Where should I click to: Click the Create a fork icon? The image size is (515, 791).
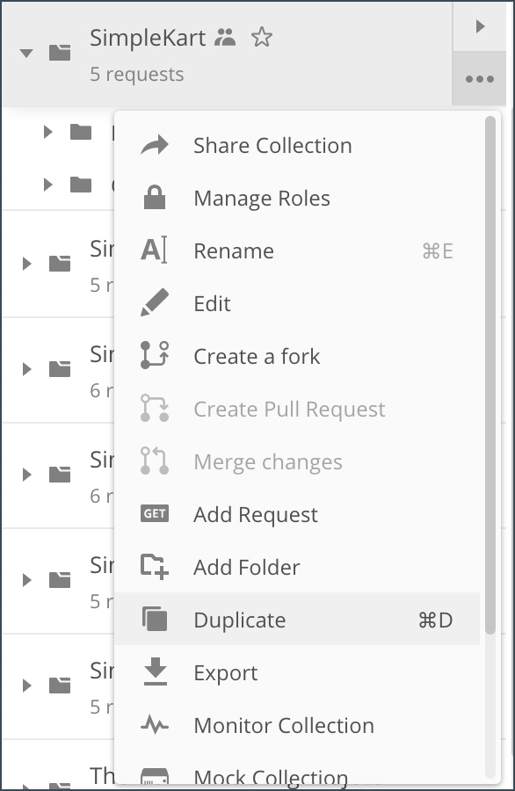[x=155, y=356]
